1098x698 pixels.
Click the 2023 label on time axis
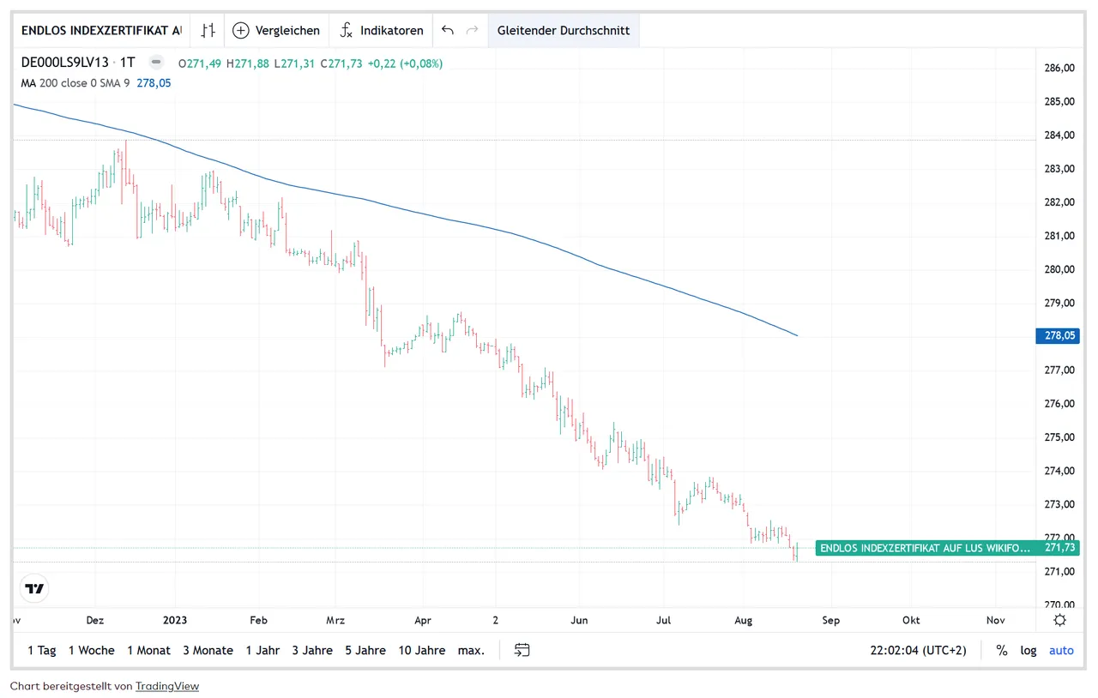point(175,620)
